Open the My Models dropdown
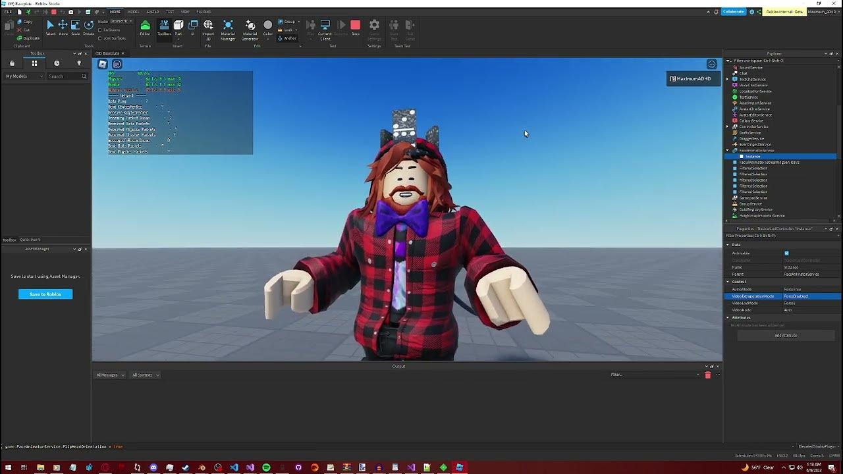 [x=24, y=76]
